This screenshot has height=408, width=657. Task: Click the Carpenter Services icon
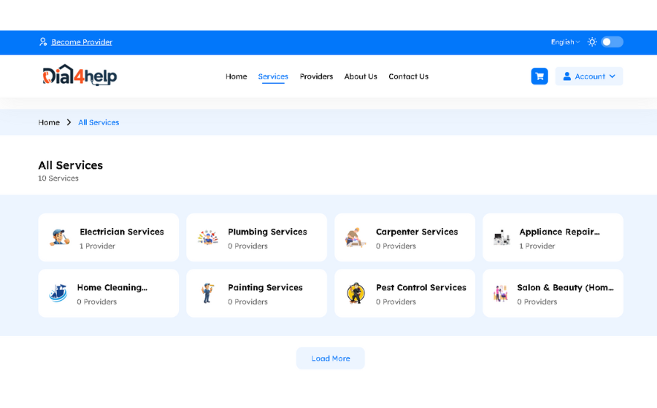[x=356, y=238]
